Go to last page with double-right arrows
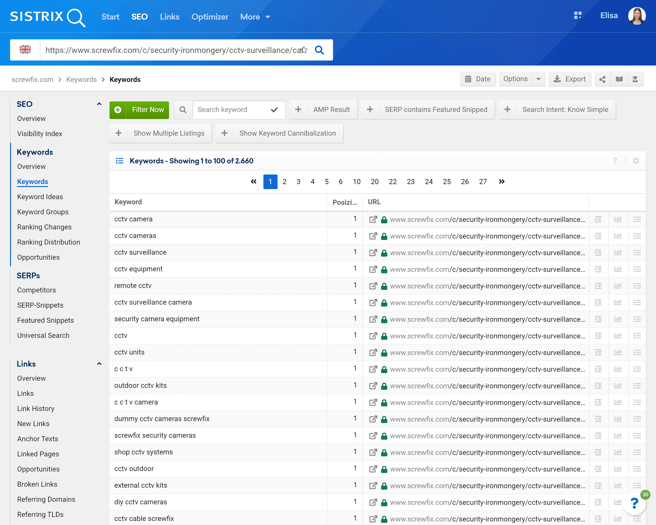 [x=502, y=182]
